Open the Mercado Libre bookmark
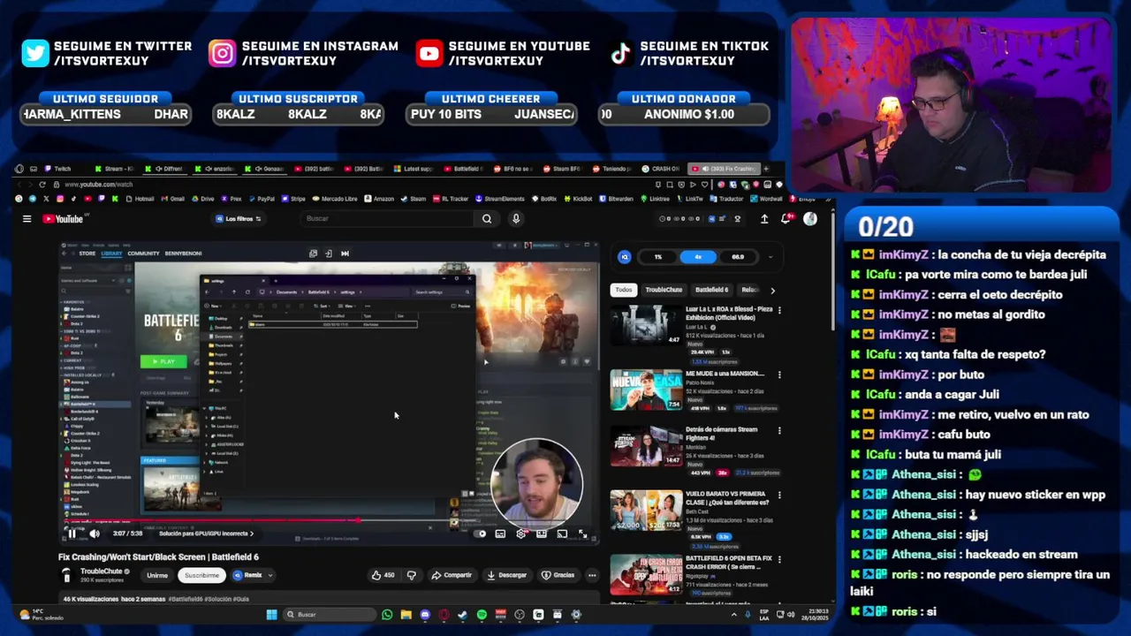Screen dimensions: 1131x636 point(333,199)
